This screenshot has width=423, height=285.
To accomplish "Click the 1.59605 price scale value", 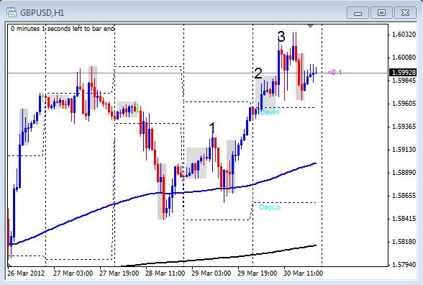I will click(404, 104).
